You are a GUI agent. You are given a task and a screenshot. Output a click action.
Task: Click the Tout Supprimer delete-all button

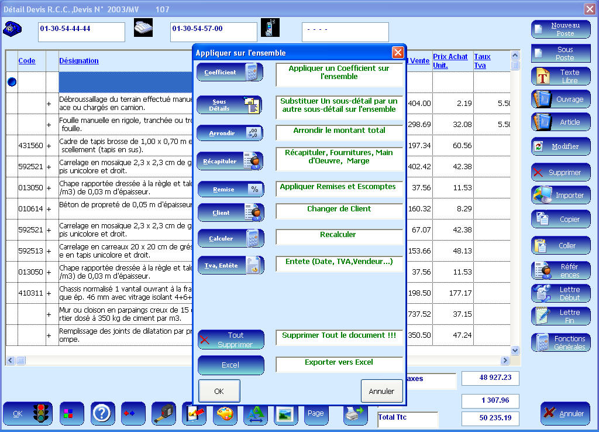[x=230, y=340]
